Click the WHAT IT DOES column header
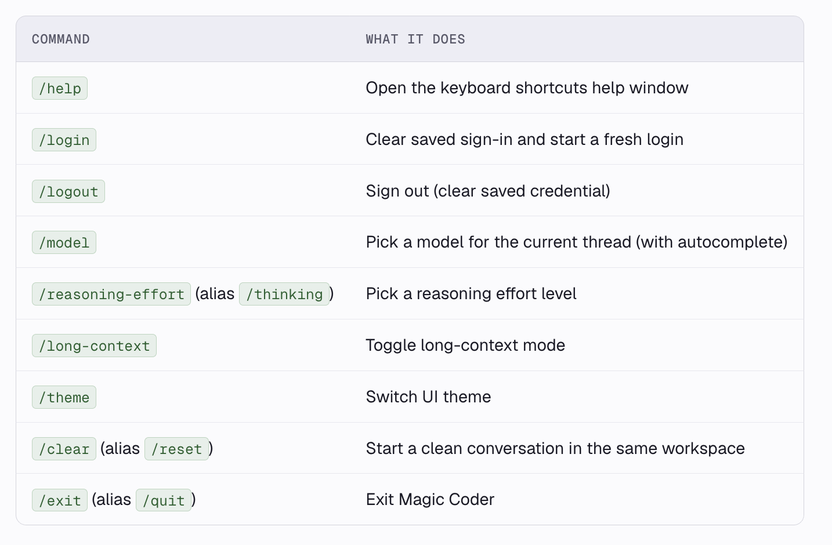832x545 pixels. click(415, 39)
